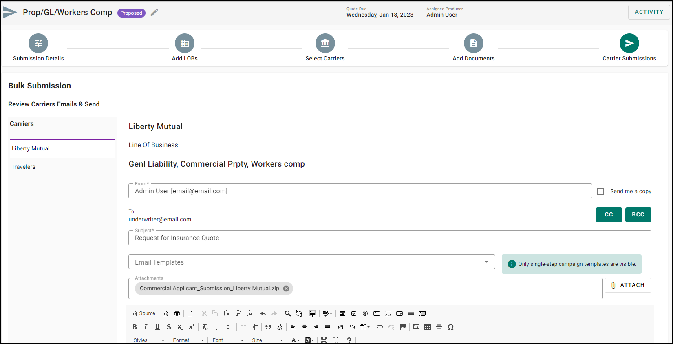Center align text in editor

(305, 327)
